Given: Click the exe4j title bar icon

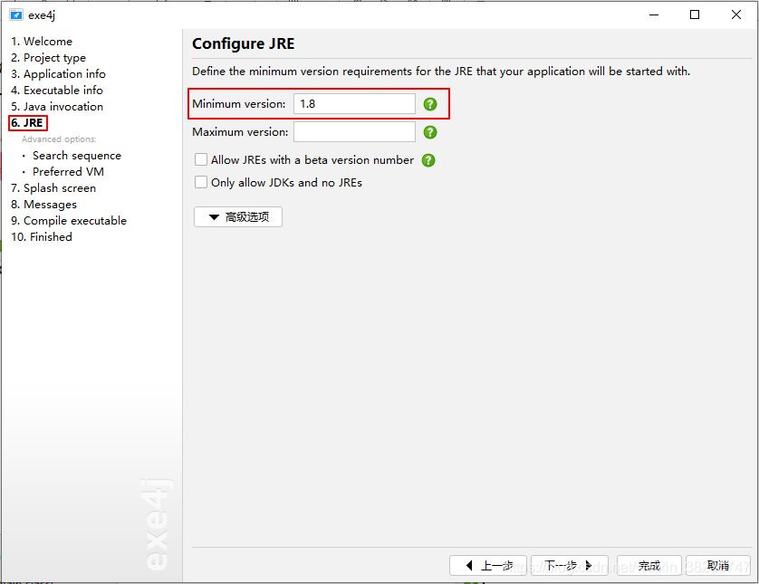Looking at the screenshot, I should click(x=16, y=14).
